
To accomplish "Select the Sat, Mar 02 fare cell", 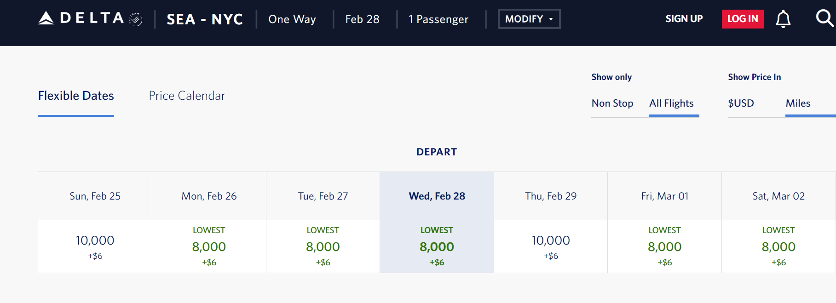I will [778, 246].
